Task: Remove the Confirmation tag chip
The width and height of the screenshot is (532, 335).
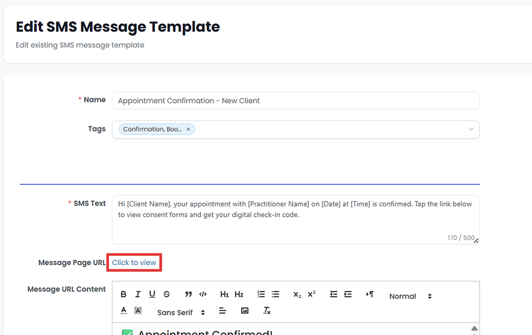Action: point(188,129)
